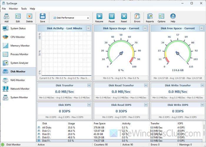
Task: Click the Edit toolbar icon
Action: click(x=18, y=16)
